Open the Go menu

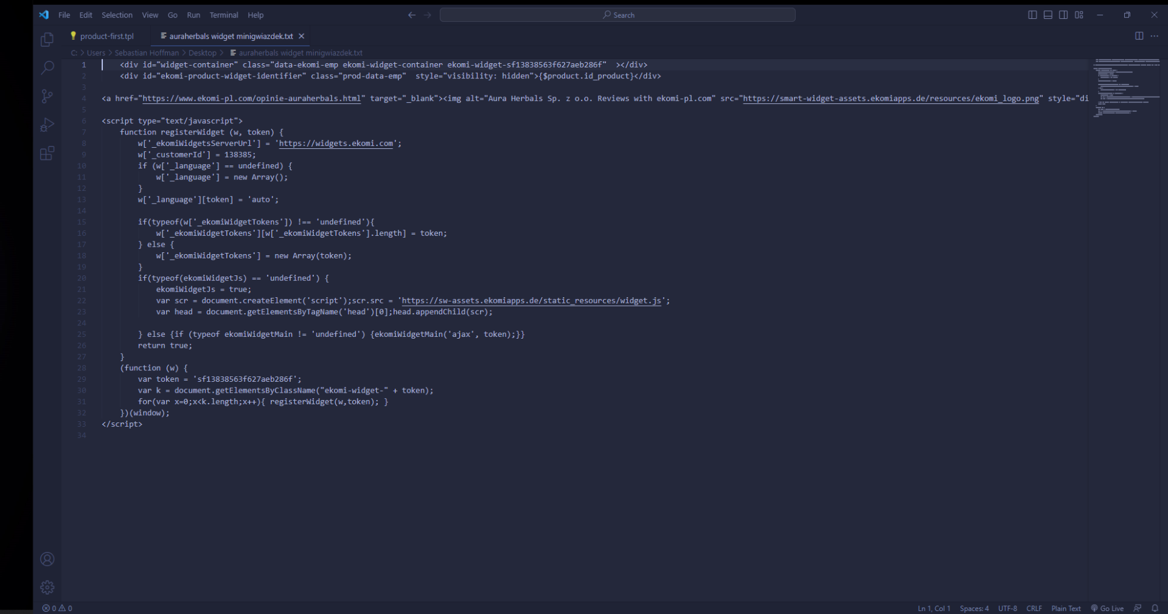point(173,15)
